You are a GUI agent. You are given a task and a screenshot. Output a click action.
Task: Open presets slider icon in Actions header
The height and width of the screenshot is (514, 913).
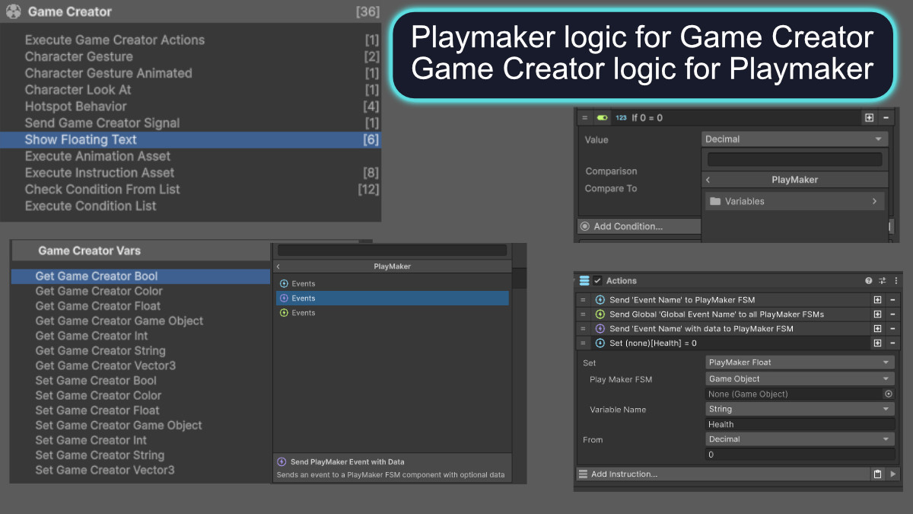pos(882,281)
